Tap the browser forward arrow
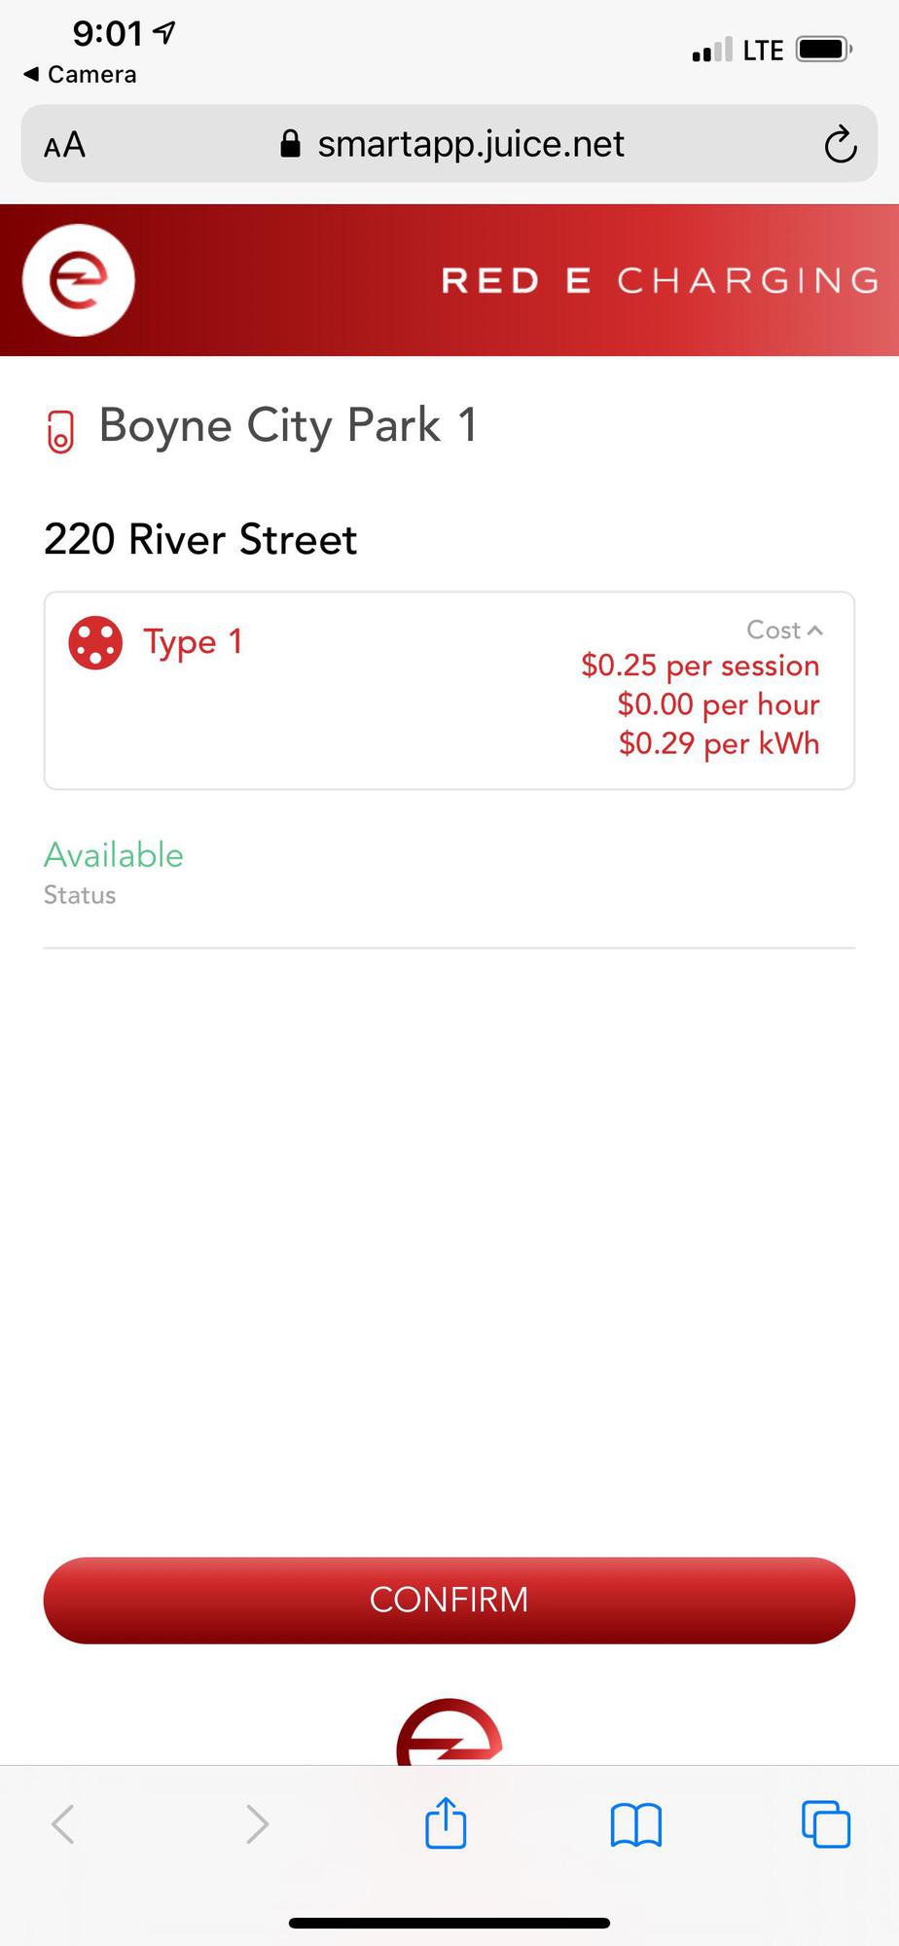 (256, 1824)
